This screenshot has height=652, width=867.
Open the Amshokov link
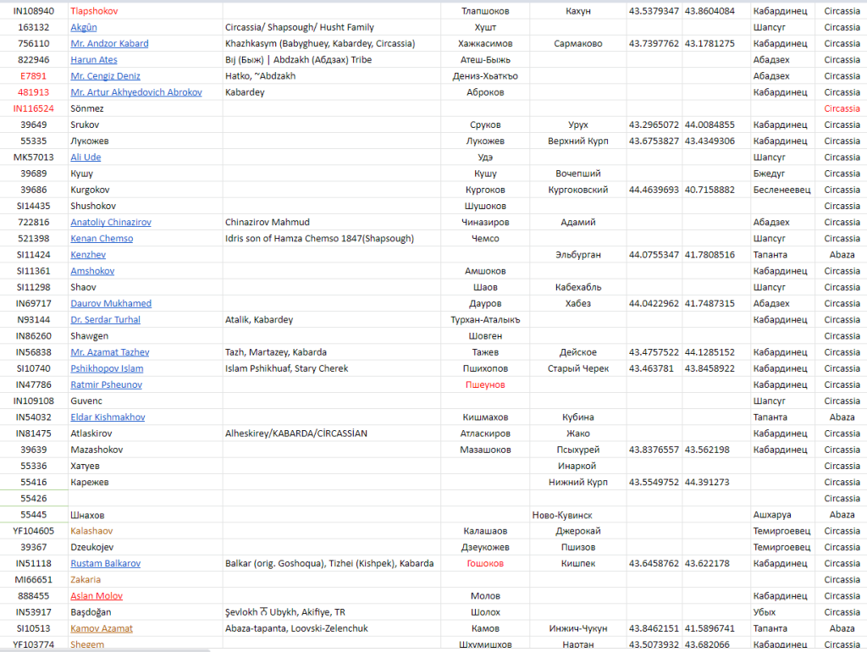[92, 271]
